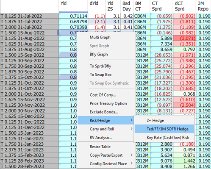This screenshot has width=211, height=169.
Task: Select bond T 1.500 15-Sep-2022
Action: (29, 55)
